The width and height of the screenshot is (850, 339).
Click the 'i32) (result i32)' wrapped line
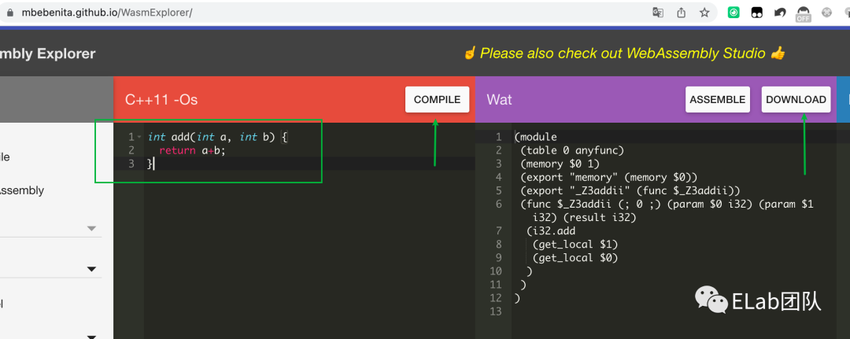pyautogui.click(x=584, y=218)
